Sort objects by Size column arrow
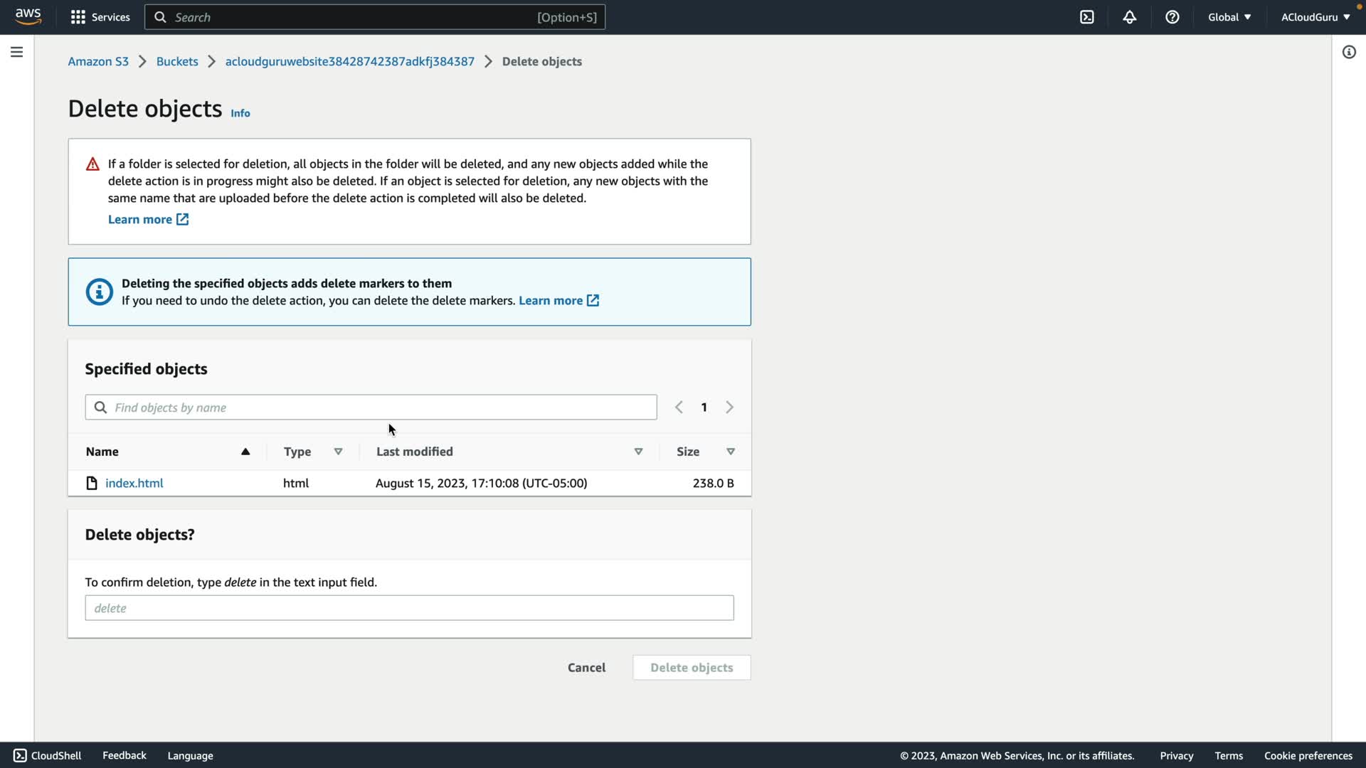Image resolution: width=1366 pixels, height=768 pixels. click(x=730, y=452)
